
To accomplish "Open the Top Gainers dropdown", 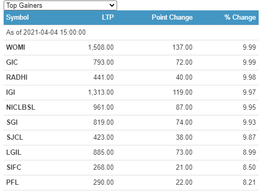I will click(60, 5).
